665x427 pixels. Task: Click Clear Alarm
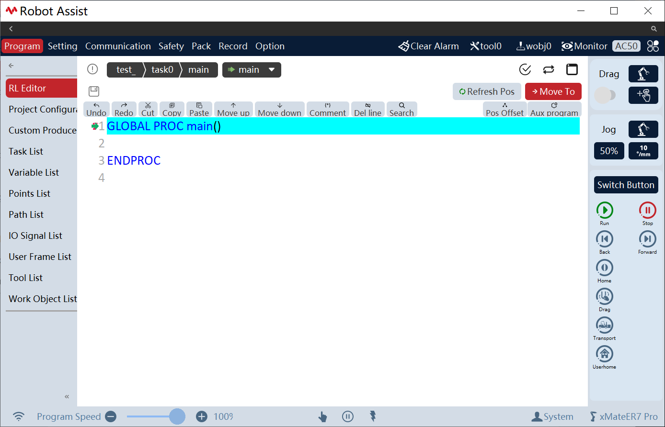click(428, 46)
